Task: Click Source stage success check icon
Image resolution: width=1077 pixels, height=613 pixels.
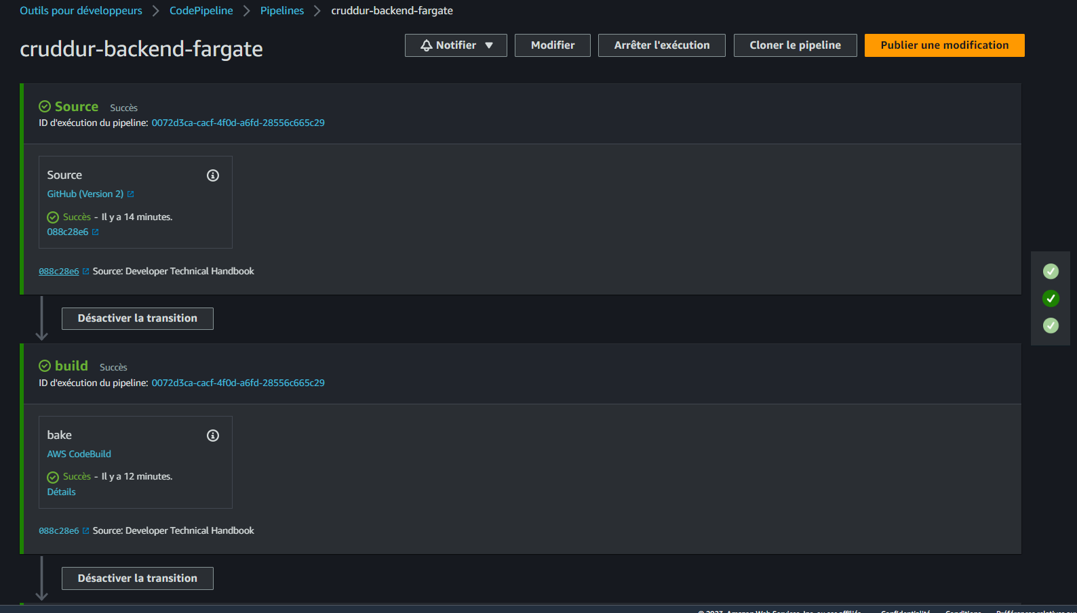Action: pos(45,106)
